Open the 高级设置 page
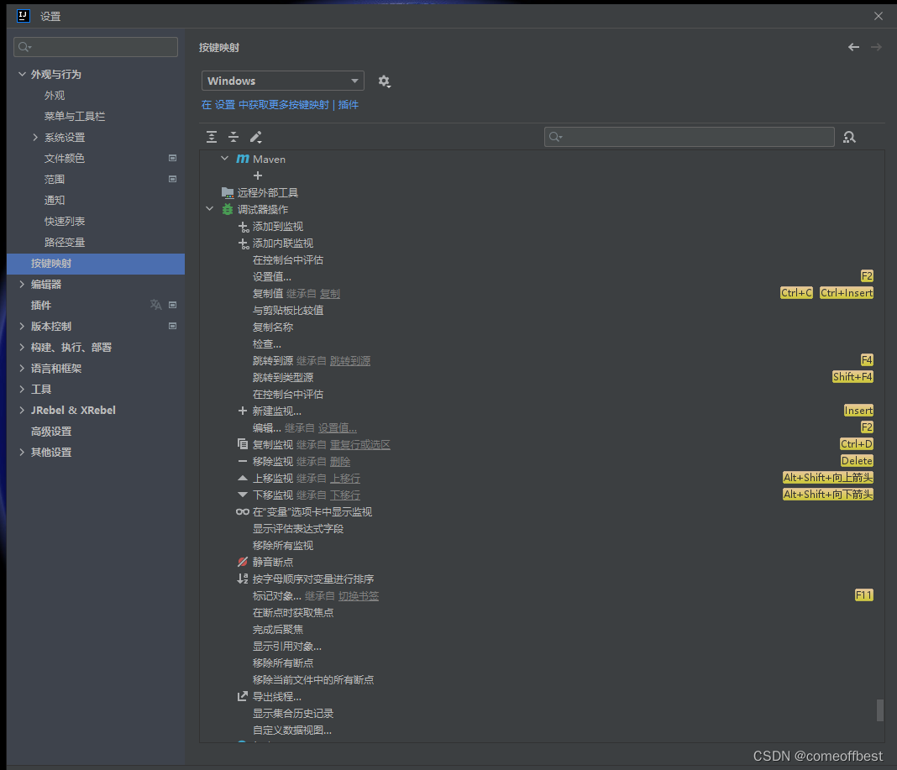The width and height of the screenshot is (897, 770). tap(51, 432)
